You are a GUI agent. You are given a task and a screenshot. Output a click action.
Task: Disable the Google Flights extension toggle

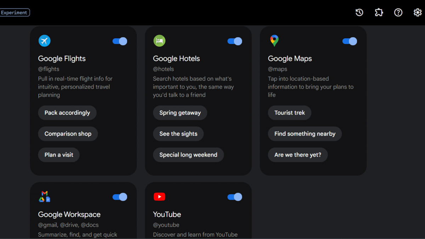click(x=120, y=41)
